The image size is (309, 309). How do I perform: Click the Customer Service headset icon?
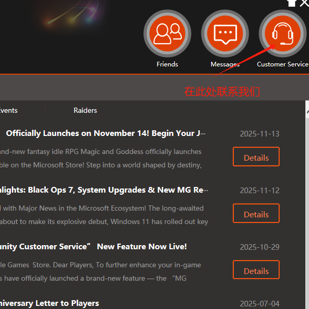click(x=282, y=34)
